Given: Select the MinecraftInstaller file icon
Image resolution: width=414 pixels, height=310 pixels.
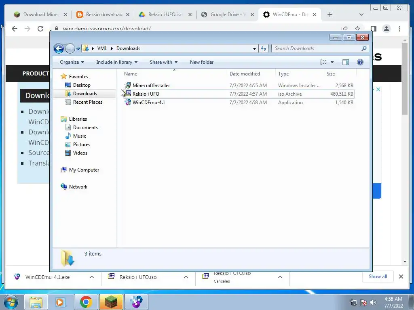Looking at the screenshot, I should point(128,86).
